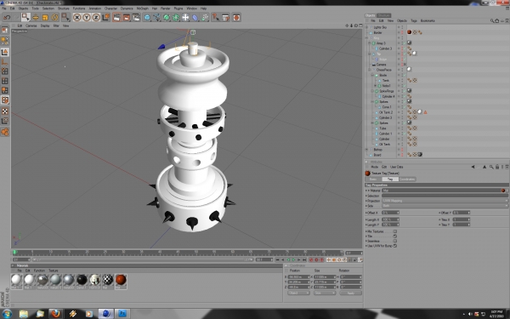Switch to the Basic tab in Attributes
The width and height of the screenshot is (510, 319).
click(373, 179)
